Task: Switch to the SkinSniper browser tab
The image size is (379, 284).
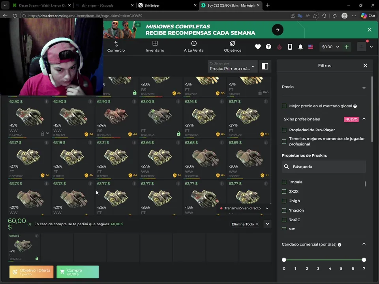Action: click(167, 5)
